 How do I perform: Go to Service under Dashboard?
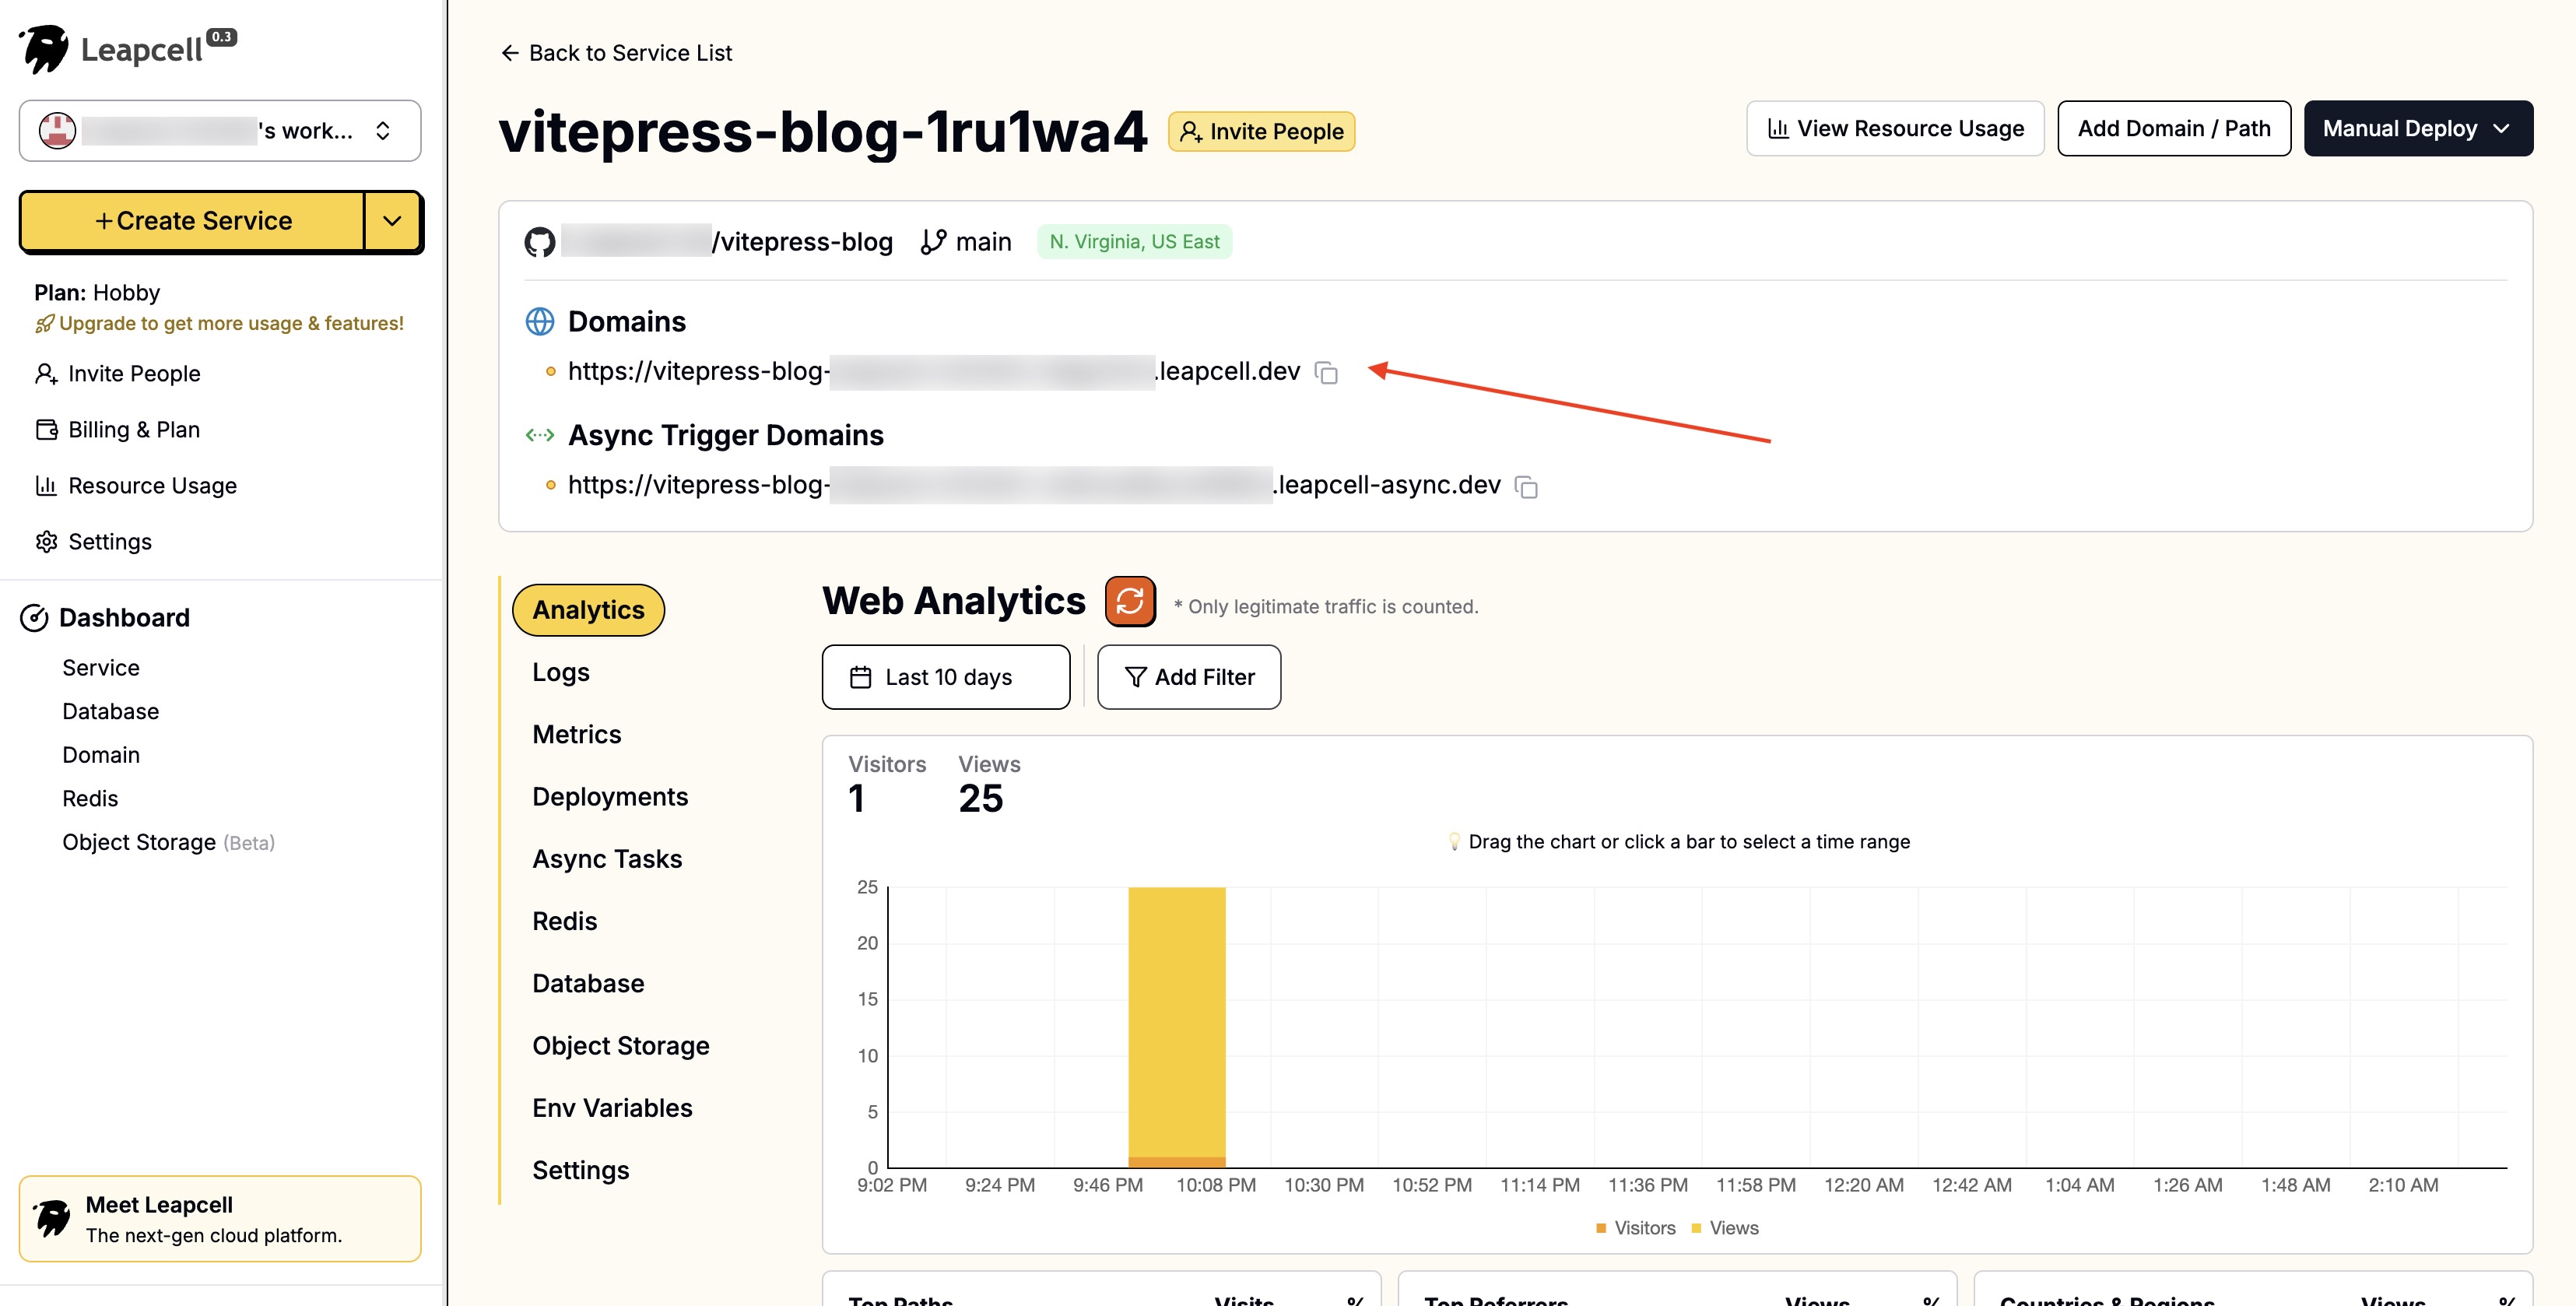pyautogui.click(x=101, y=667)
